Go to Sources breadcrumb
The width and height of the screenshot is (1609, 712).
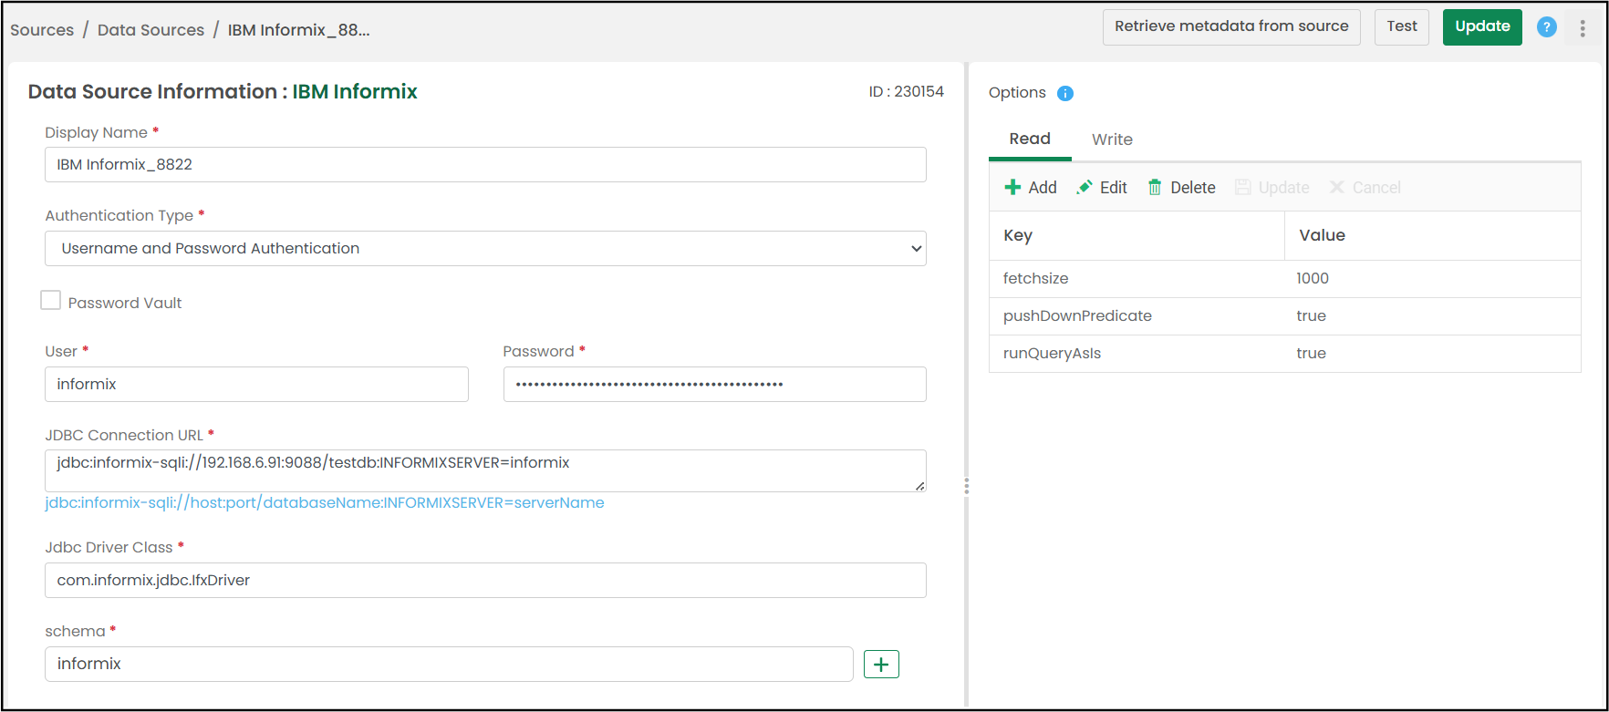point(42,30)
